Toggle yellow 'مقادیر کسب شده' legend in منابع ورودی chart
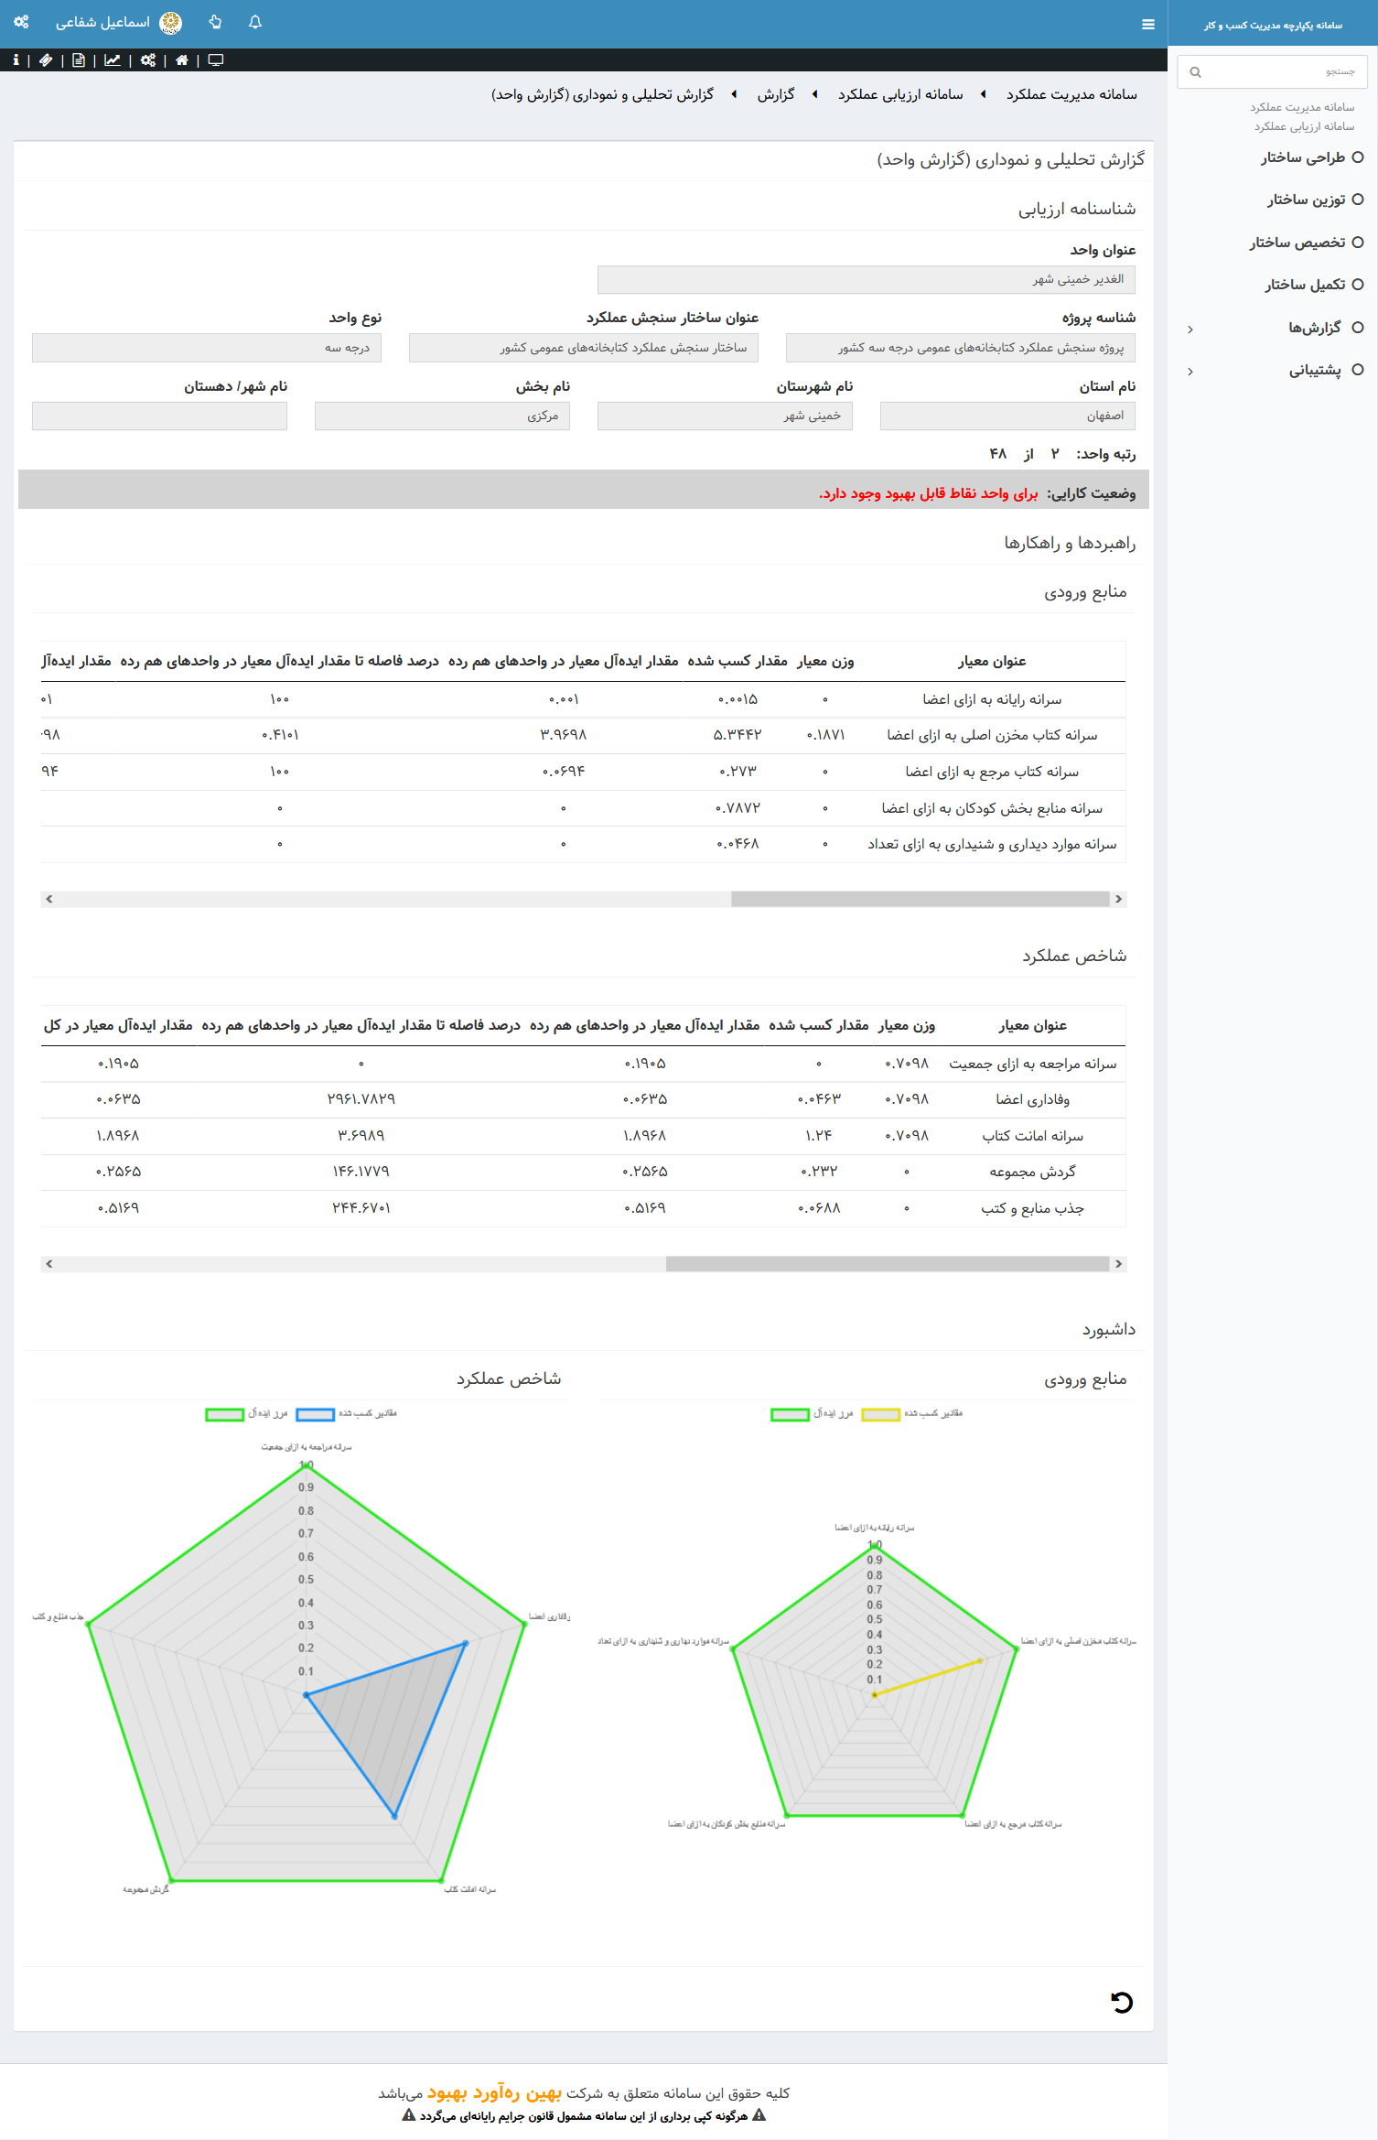 click(881, 1414)
